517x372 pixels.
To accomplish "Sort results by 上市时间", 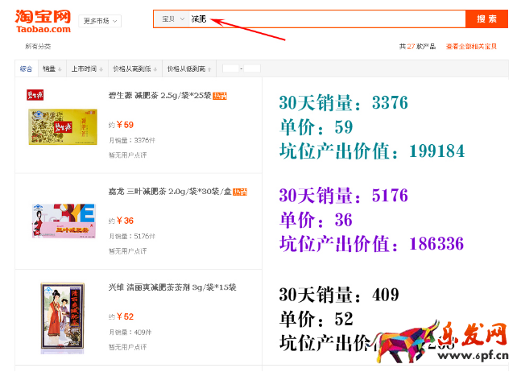I will [x=86, y=68].
